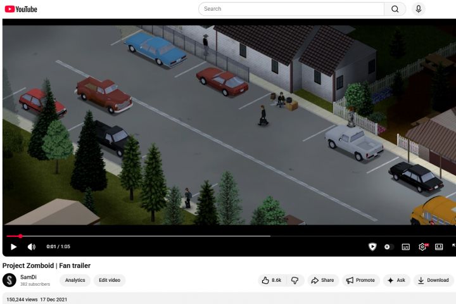Click the shield play icon in player
The height and width of the screenshot is (304, 456).
coord(372,247)
